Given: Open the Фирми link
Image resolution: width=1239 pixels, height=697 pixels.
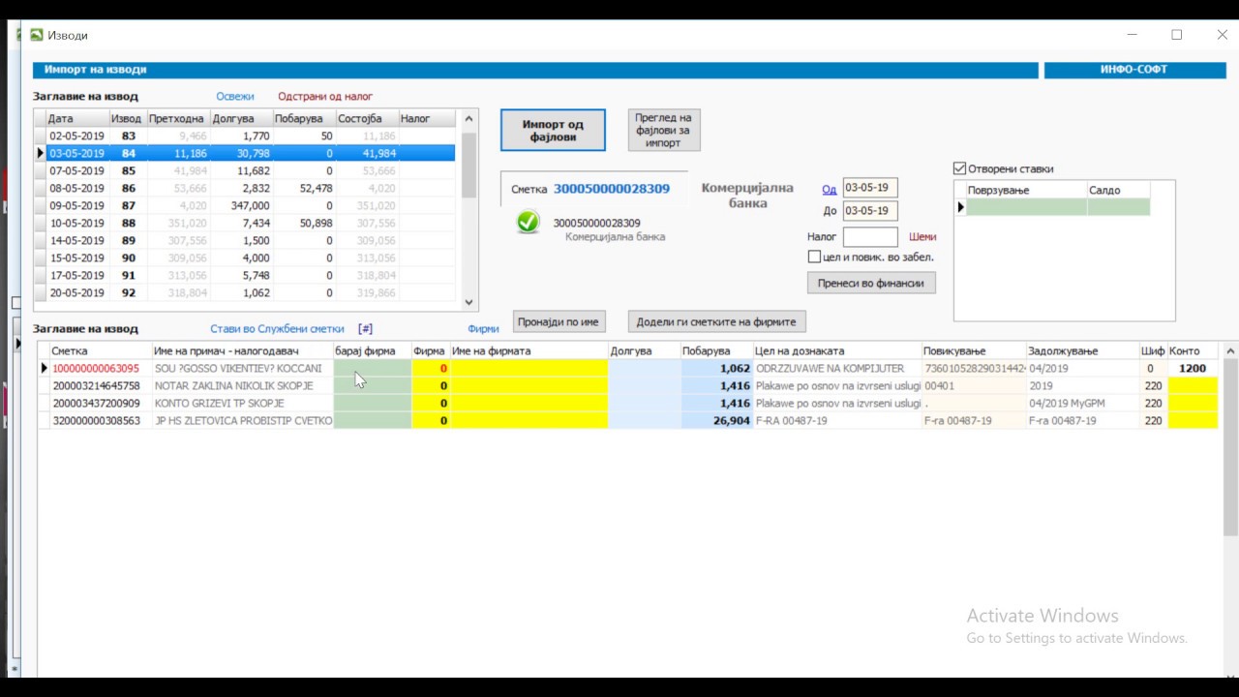Looking at the screenshot, I should pyautogui.click(x=484, y=329).
